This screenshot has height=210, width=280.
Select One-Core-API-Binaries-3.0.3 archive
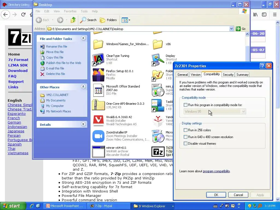pyautogui.click(x=98, y=105)
